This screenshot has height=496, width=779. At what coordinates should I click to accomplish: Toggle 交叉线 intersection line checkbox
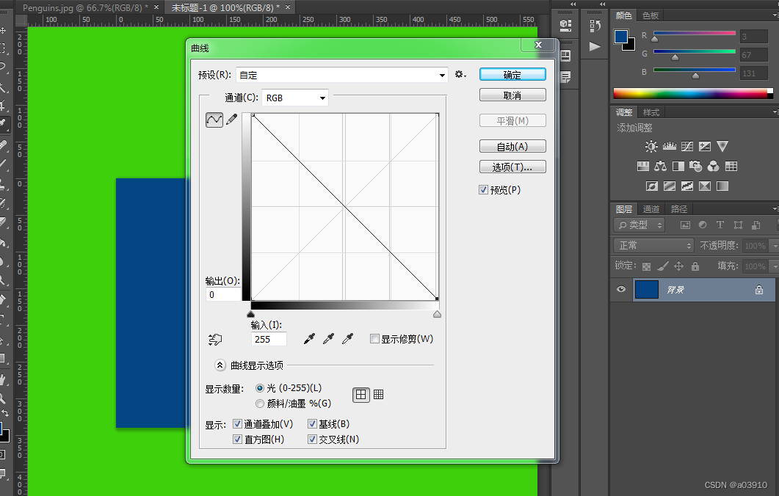coord(313,439)
